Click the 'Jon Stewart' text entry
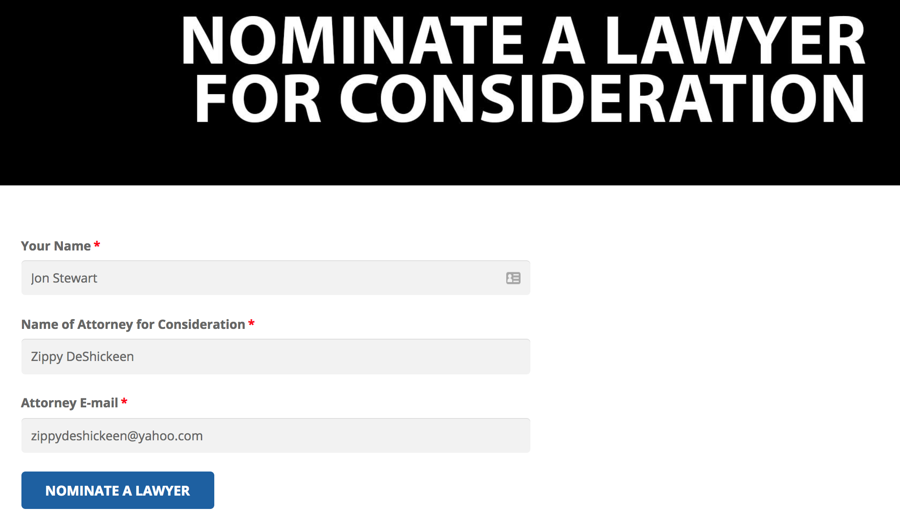Screen dimensions: 900x525 [x=64, y=278]
